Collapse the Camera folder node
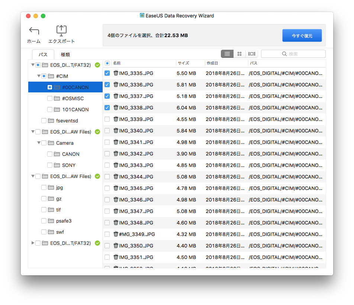Screen dimensions: 354x305 [39, 143]
